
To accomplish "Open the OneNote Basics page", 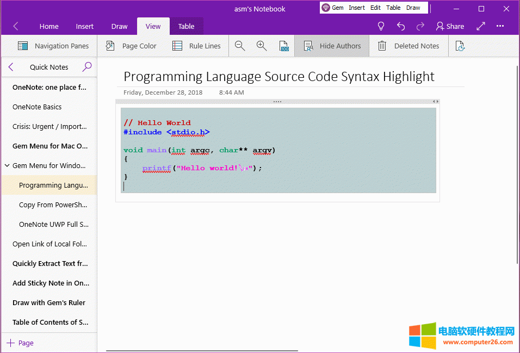I will (x=37, y=107).
